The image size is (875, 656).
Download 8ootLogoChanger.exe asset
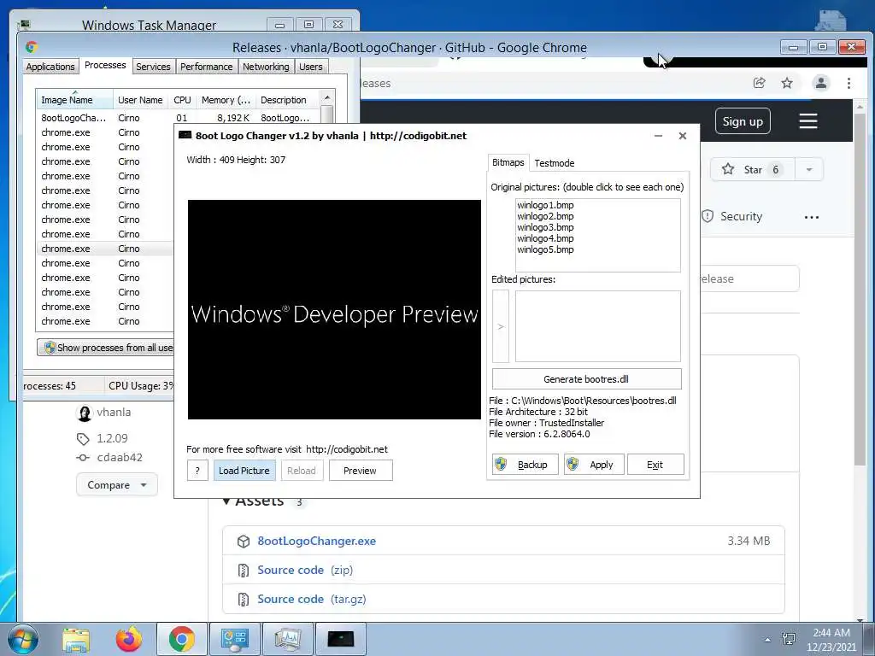click(x=316, y=541)
